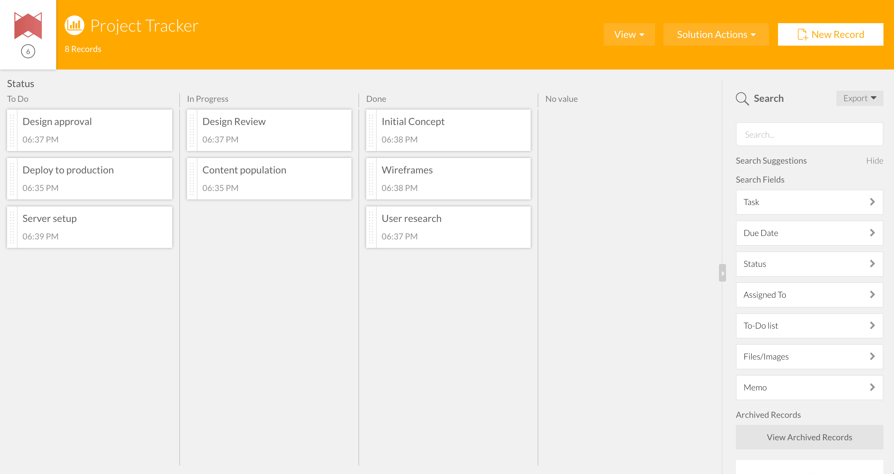Click the red app logo icon
The width and height of the screenshot is (894, 474).
click(28, 26)
